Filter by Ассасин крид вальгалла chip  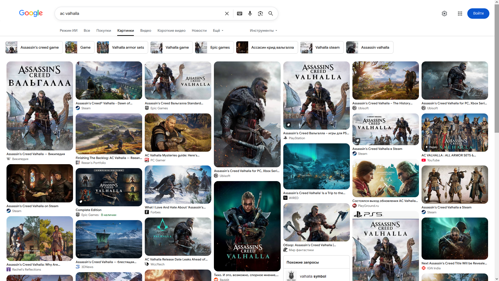click(x=267, y=47)
